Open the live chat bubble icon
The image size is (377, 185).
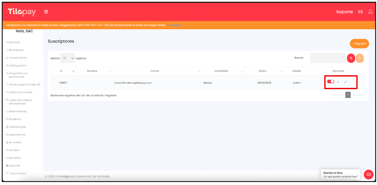tap(368, 174)
